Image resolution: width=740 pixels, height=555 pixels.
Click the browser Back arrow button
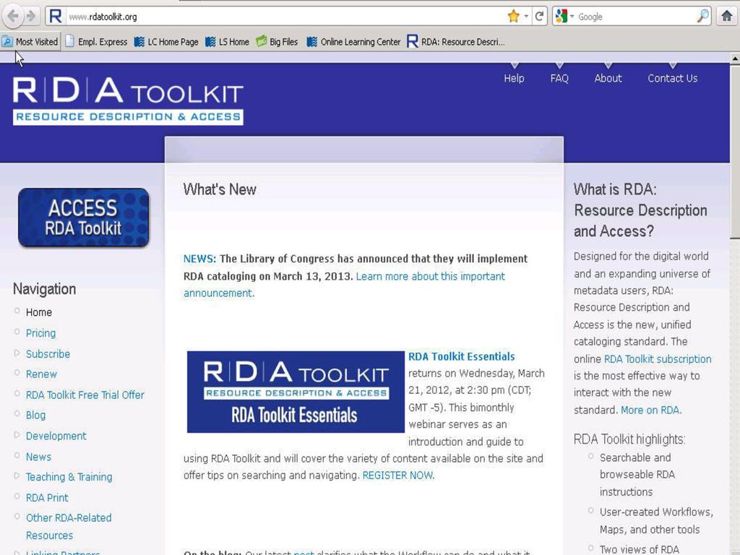pos(13,17)
